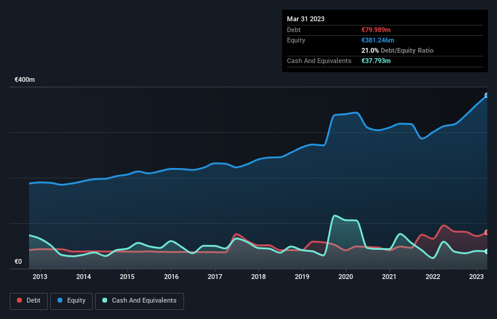Click the €37.793m cash value

click(x=376, y=61)
